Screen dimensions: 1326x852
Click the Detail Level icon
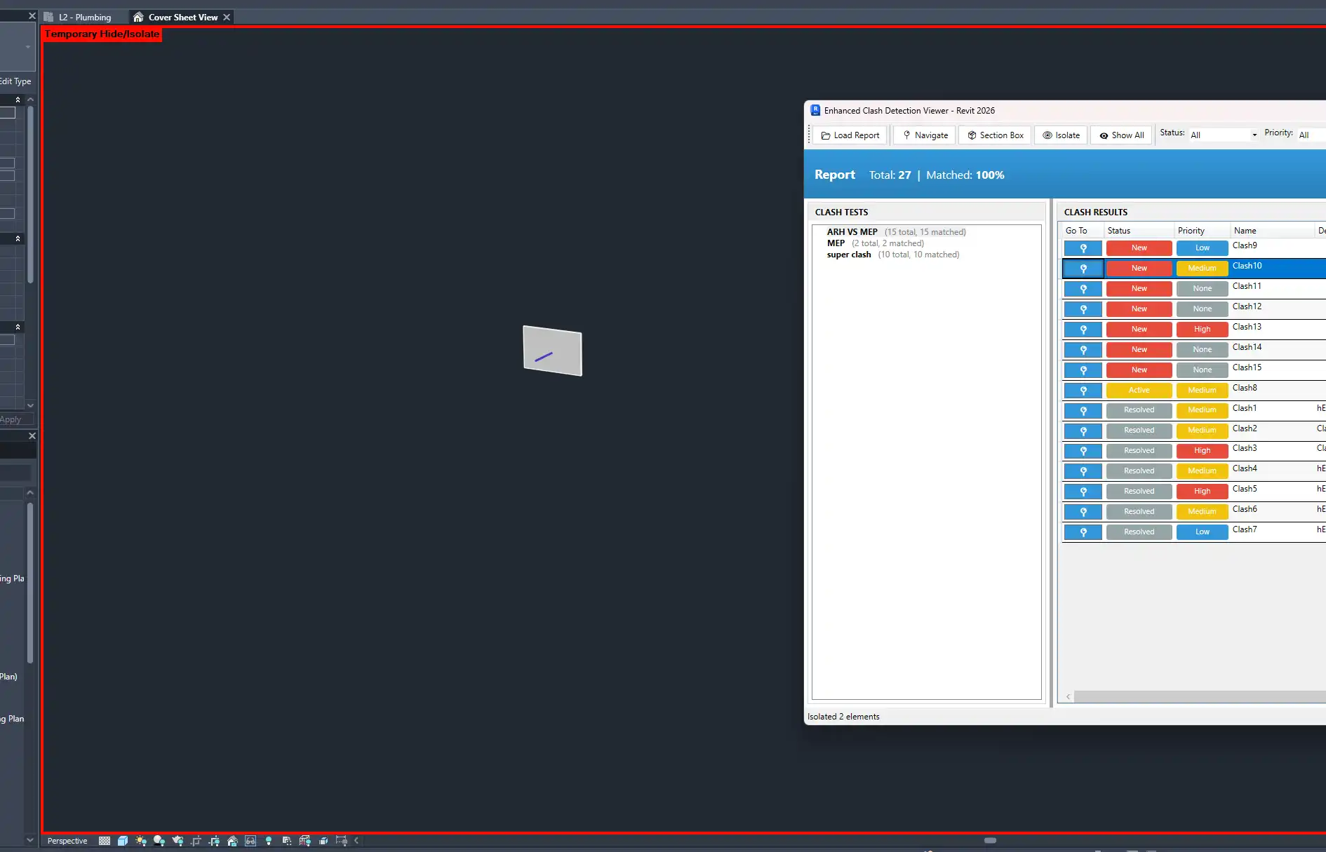click(105, 841)
